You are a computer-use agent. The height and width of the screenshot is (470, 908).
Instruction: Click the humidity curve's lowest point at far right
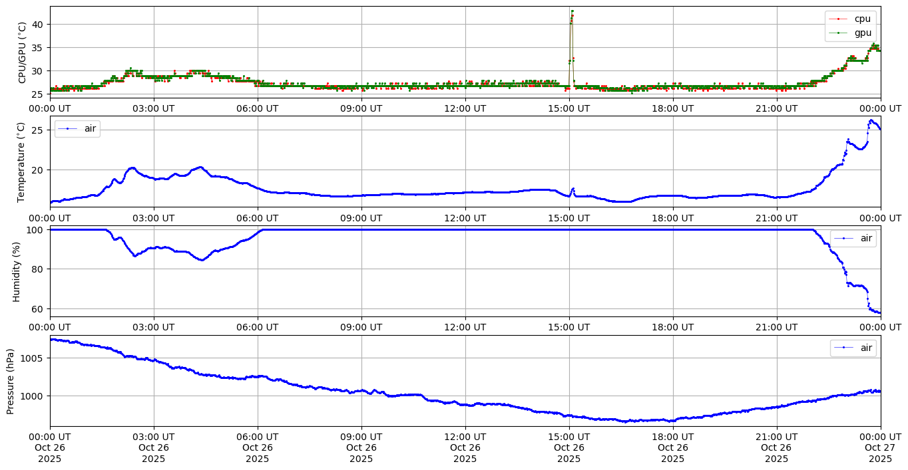tap(879, 312)
